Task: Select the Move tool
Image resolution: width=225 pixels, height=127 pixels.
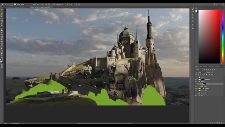Action: coord(2,10)
